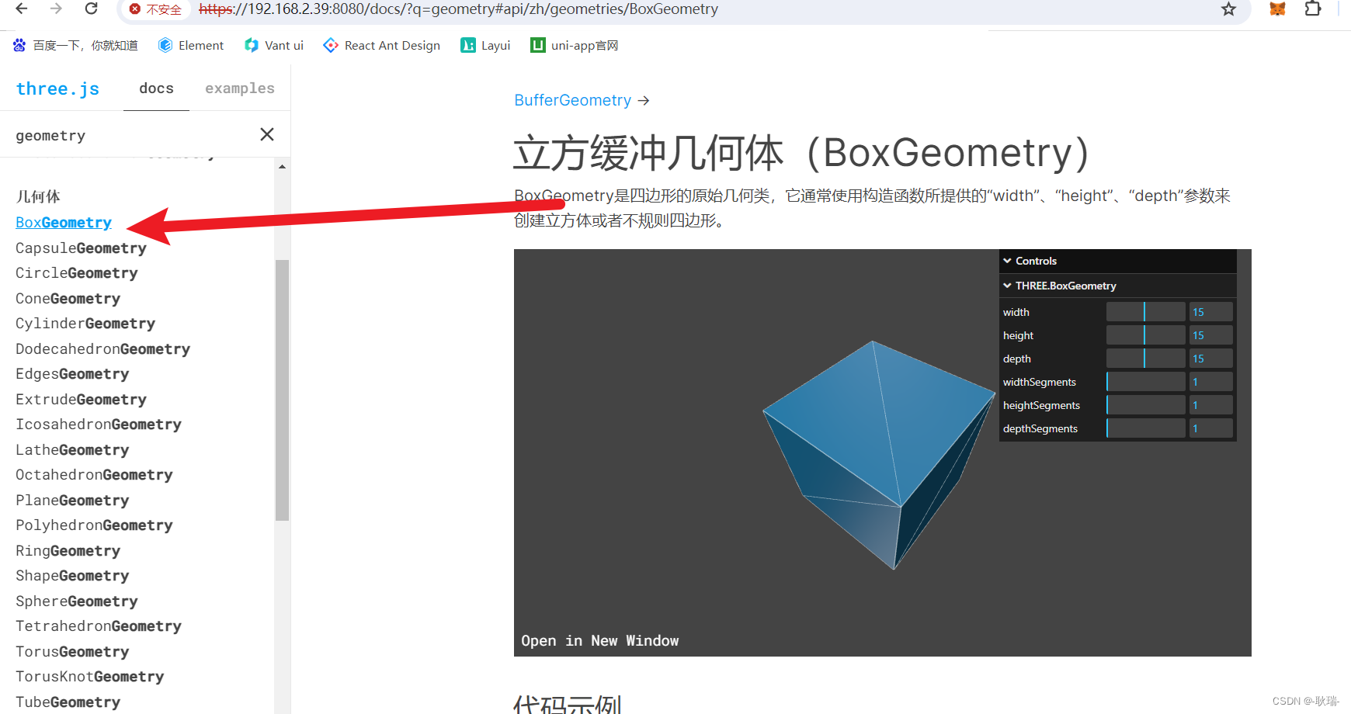The image size is (1351, 714).
Task: Click the width value field
Action: click(x=1210, y=312)
